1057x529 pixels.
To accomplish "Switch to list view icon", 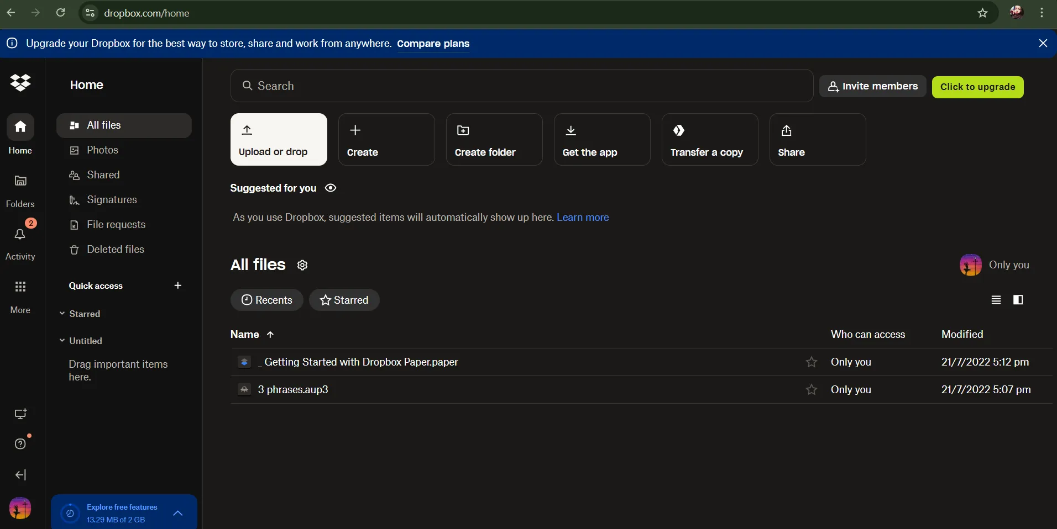I will [x=996, y=300].
